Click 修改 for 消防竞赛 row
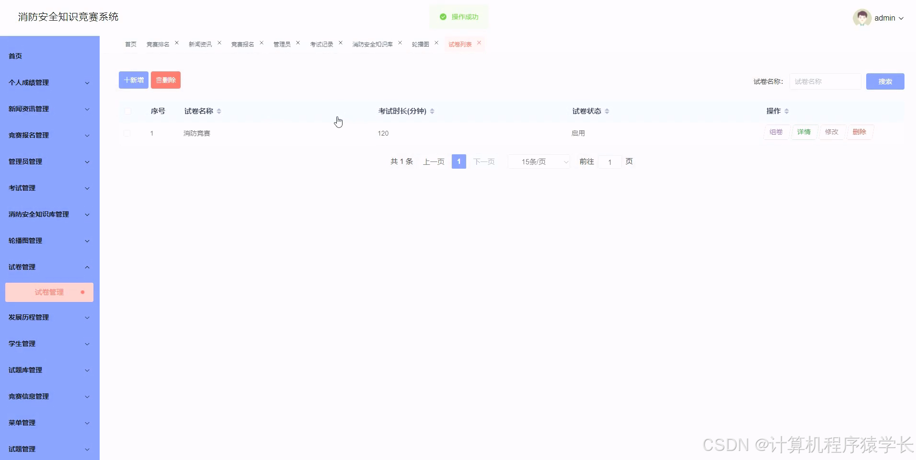Image resolution: width=916 pixels, height=460 pixels. point(832,132)
